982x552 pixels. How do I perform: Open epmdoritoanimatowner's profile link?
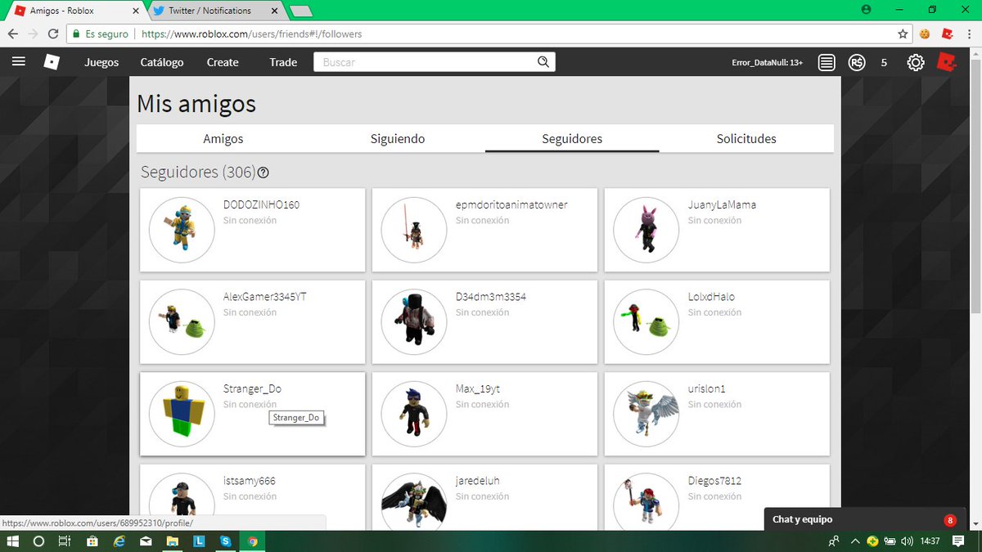[511, 204]
